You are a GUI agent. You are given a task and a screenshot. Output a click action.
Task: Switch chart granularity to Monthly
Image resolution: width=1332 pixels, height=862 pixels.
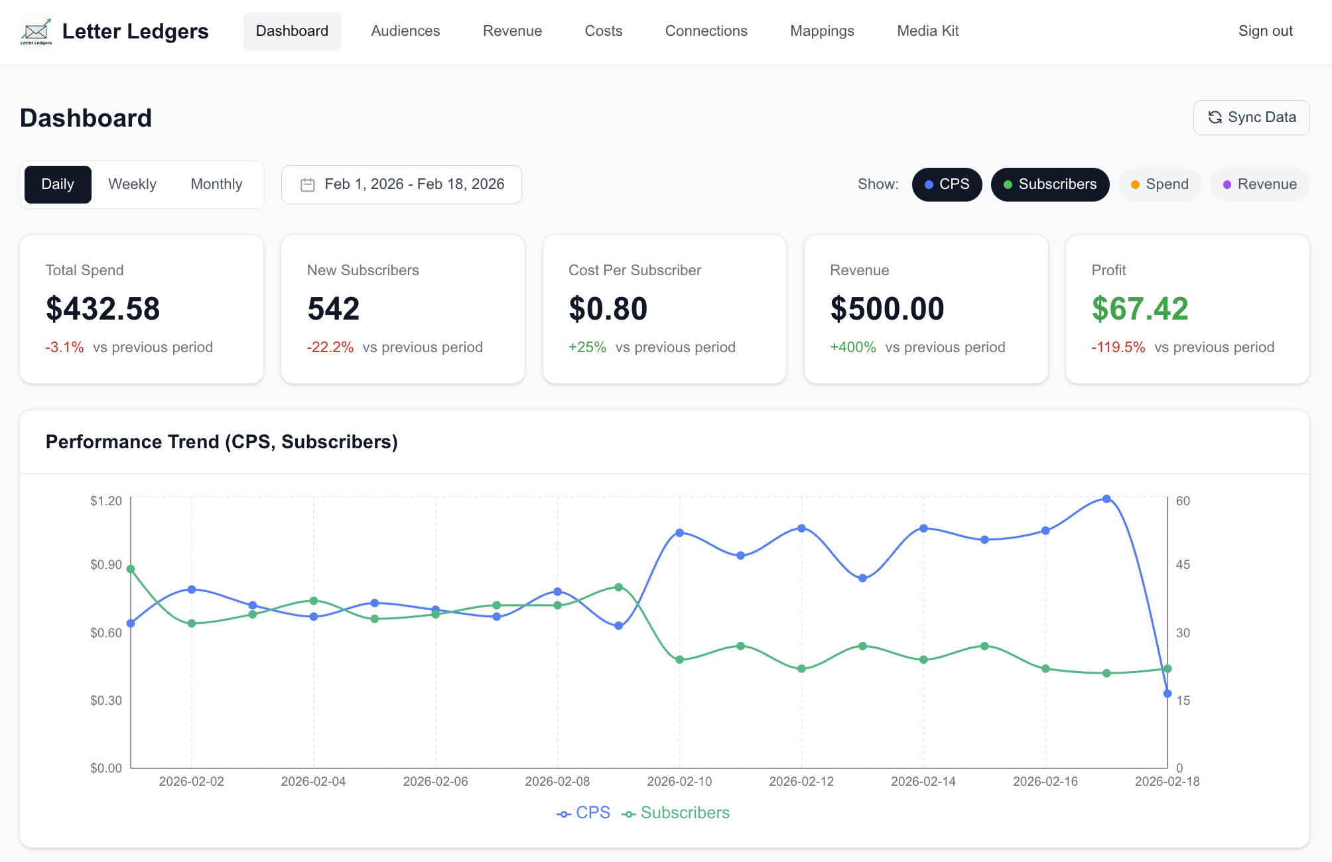click(x=216, y=184)
